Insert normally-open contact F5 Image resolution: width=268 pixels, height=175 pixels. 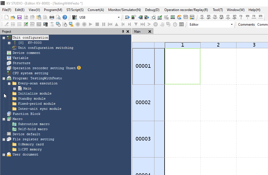pyautogui.click(x=202, y=17)
